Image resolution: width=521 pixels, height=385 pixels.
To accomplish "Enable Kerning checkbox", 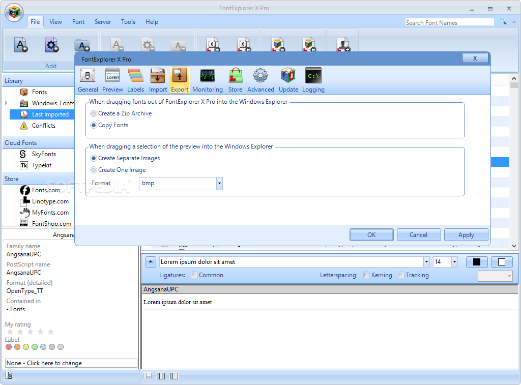I will click(x=366, y=275).
